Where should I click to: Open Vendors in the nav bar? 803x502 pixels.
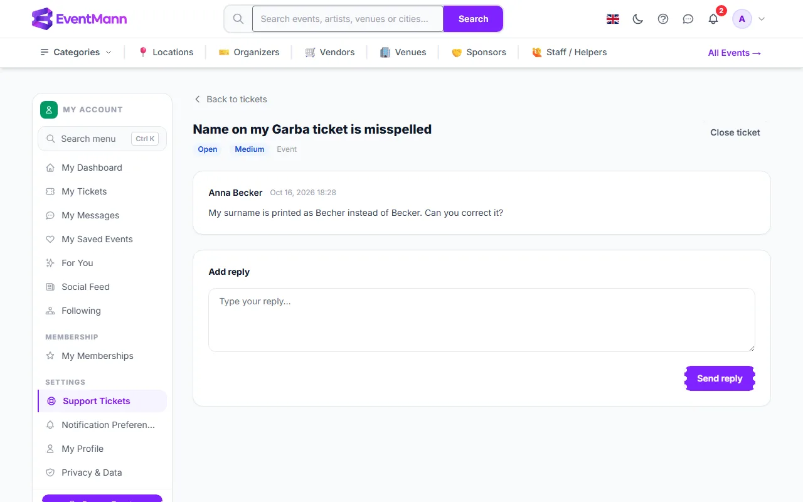[x=330, y=52]
